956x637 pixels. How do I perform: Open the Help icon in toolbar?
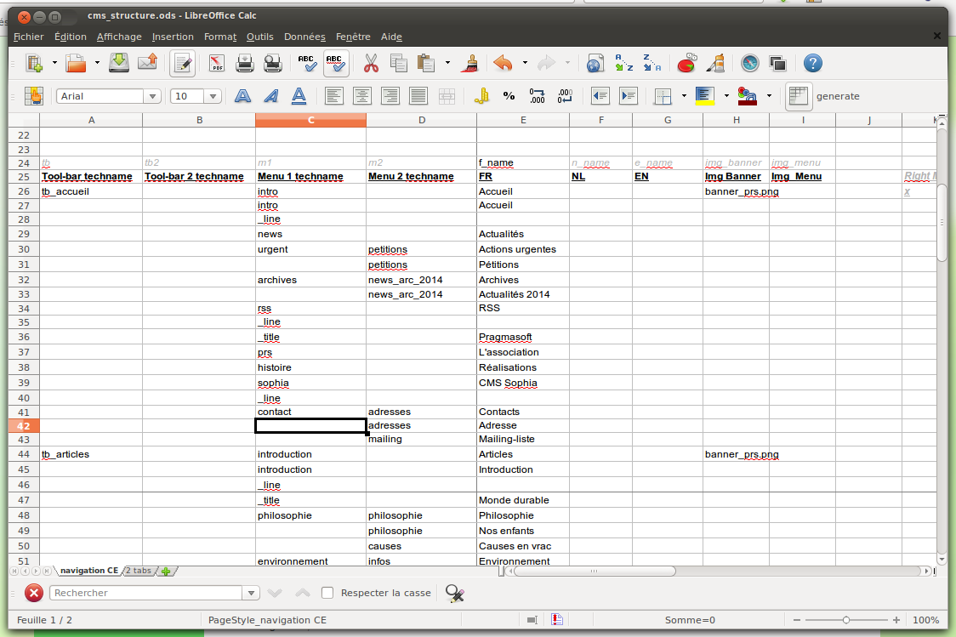pyautogui.click(x=812, y=63)
